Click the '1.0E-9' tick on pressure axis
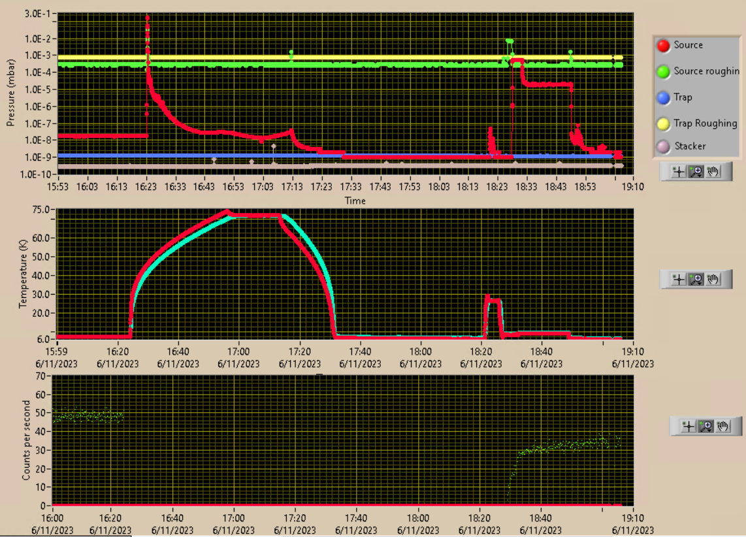Viewport: 746px width, 537px height. (38, 157)
